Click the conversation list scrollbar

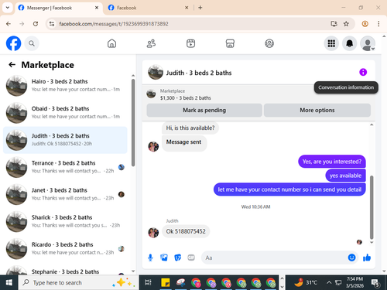[133, 122]
